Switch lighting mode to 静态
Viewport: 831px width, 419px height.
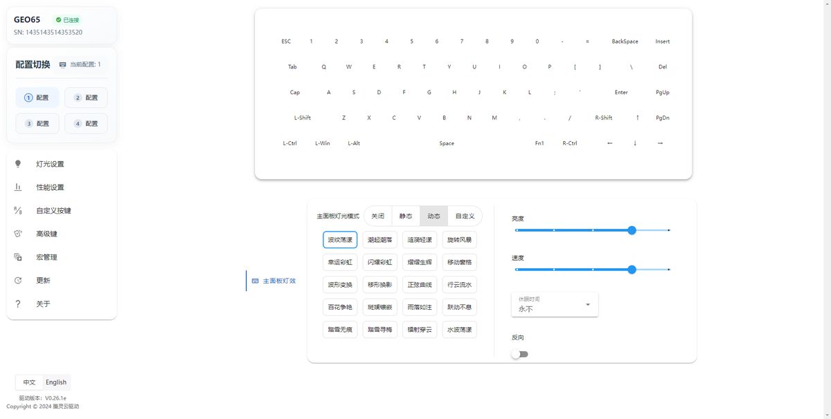pyautogui.click(x=406, y=216)
